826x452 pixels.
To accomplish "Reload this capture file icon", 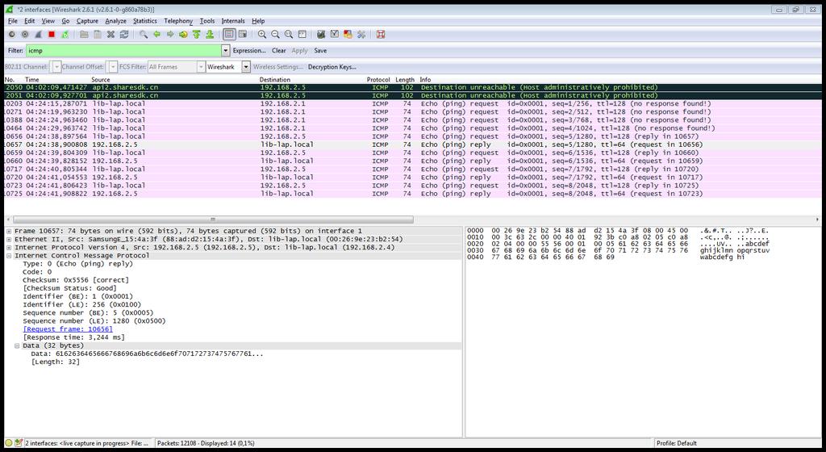I will click(x=124, y=34).
